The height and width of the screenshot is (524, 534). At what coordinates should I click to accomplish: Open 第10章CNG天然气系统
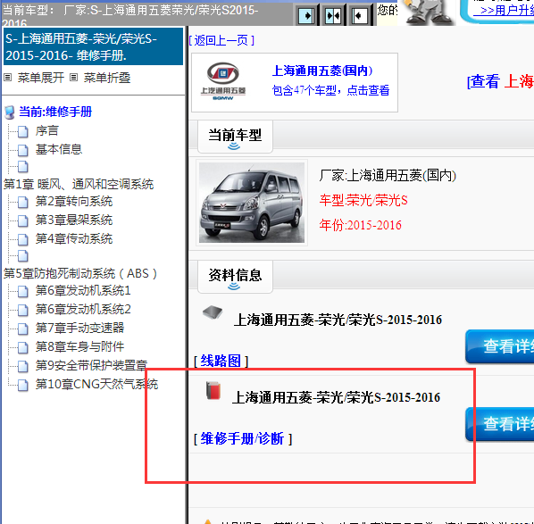pos(96,384)
